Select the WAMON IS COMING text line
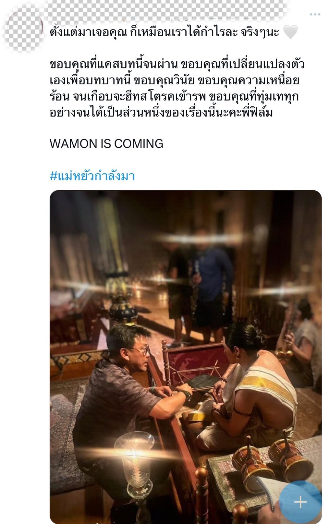This screenshot has width=329, height=524. pos(106,143)
